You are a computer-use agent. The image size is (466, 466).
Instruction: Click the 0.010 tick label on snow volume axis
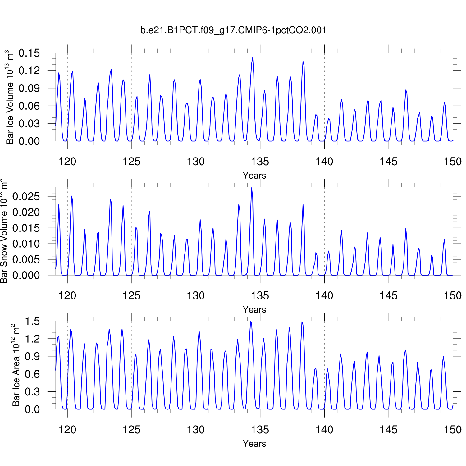click(x=26, y=244)
